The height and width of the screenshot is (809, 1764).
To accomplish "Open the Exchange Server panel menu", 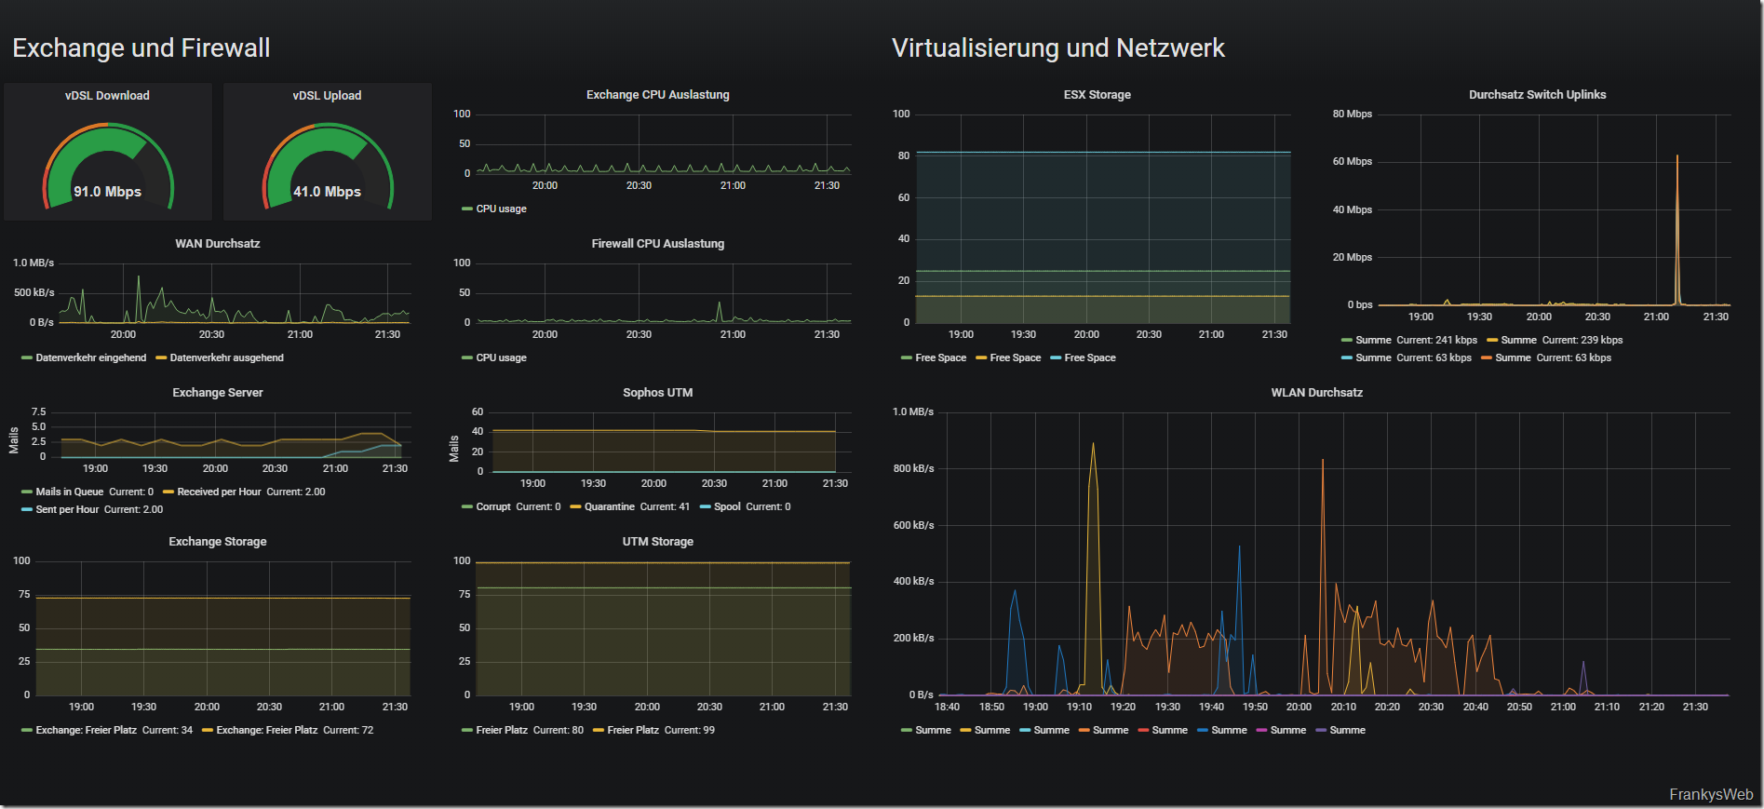I will click(x=218, y=392).
